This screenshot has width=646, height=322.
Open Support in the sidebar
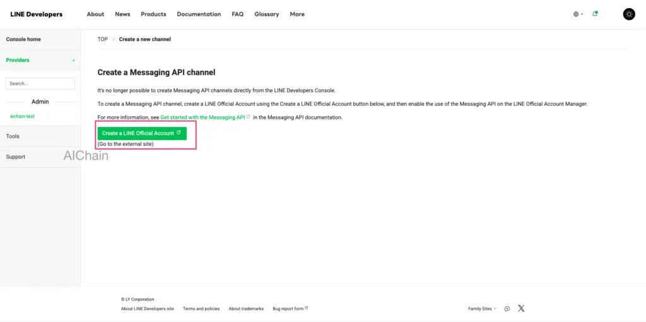pyautogui.click(x=16, y=157)
